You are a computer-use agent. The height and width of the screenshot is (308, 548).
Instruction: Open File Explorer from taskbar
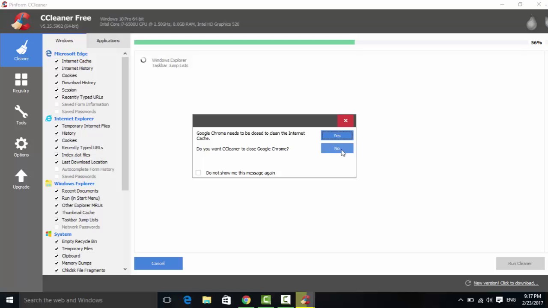pyautogui.click(x=207, y=300)
